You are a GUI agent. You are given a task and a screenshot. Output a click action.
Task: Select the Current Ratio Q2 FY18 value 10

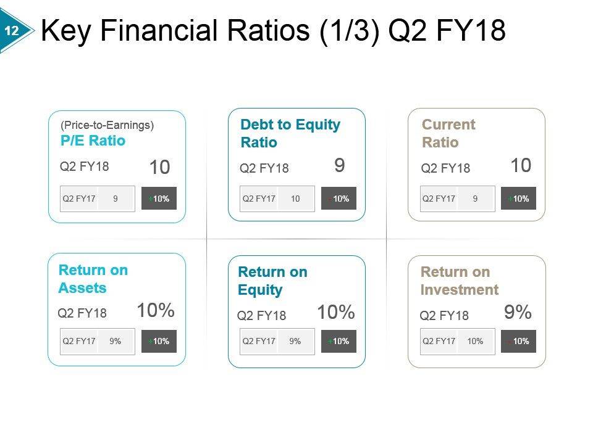click(521, 165)
